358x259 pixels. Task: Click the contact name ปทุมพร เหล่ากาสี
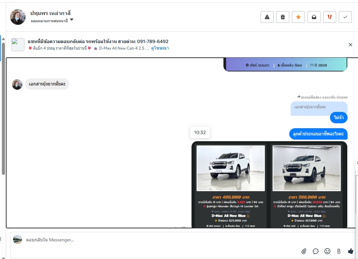tap(50, 13)
